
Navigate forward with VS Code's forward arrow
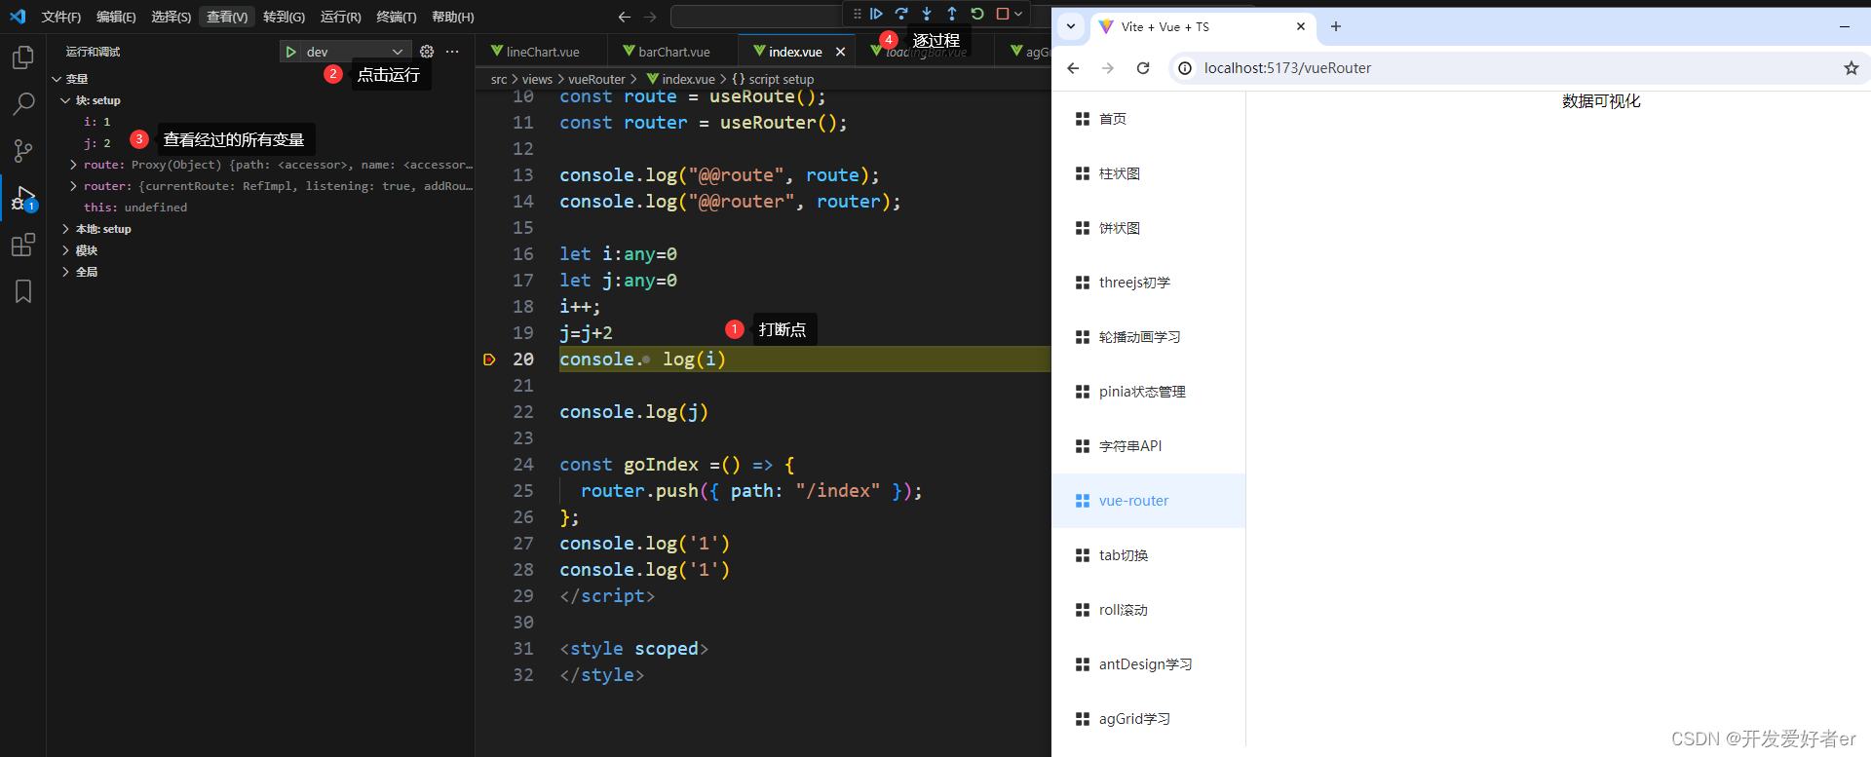[650, 17]
